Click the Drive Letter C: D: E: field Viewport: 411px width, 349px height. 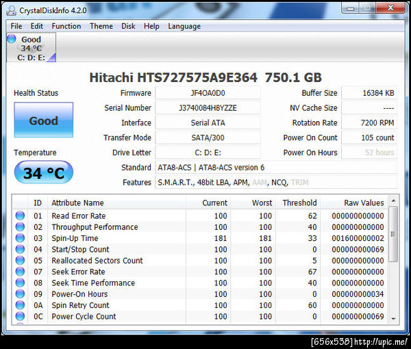click(x=208, y=153)
